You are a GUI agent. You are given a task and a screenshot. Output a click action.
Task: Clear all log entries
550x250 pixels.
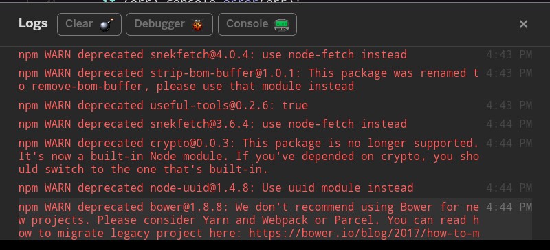[89, 25]
